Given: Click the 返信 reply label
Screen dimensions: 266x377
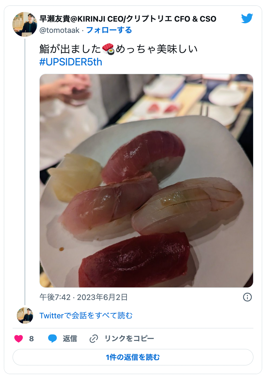Looking at the screenshot, I should pyautogui.click(x=70, y=339).
